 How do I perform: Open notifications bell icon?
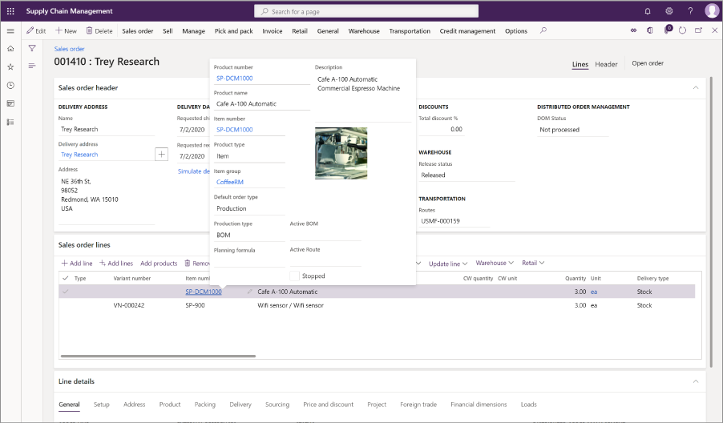coord(648,11)
